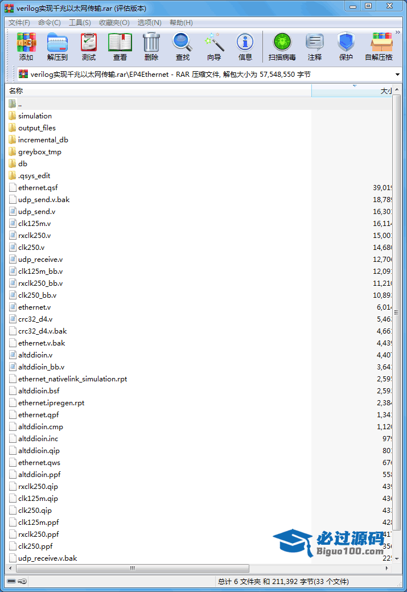The width and height of the screenshot is (407, 592).
Task: Select the udp_send.v file
Action: (x=36, y=212)
